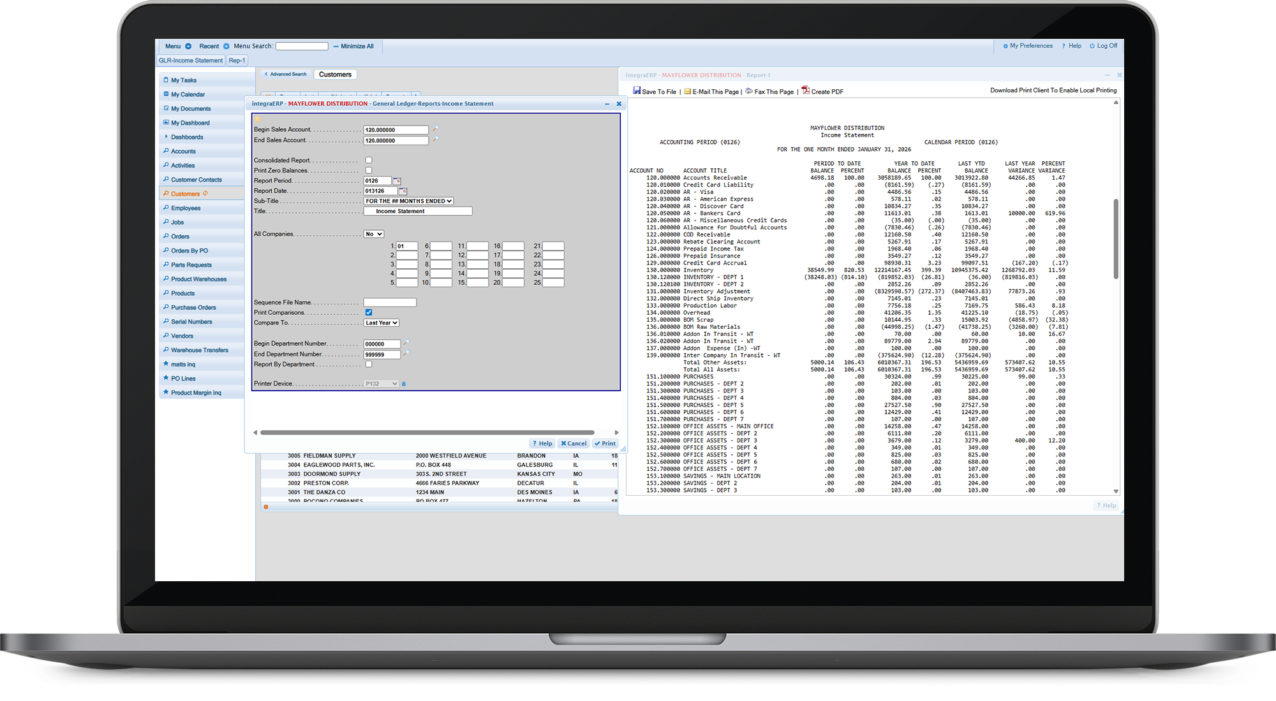Switch to GLR-Income Statement tab
The image size is (1276, 701).
pos(191,61)
